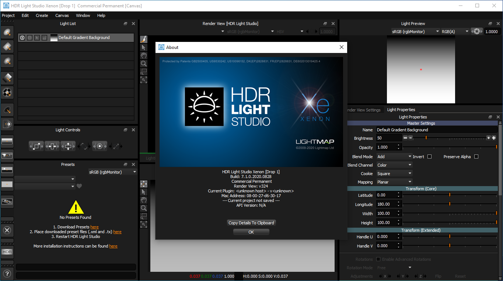
Task: Toggle lock on Default Gradient Background light
Action: click(44, 38)
